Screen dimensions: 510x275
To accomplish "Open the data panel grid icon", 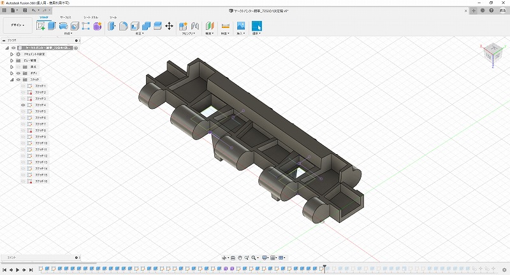I will pyautogui.click(x=5, y=11).
